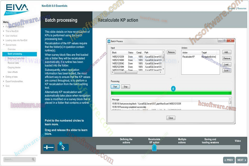249x166 pixels.
Task: Click the Close button in Batch Process
Action: tap(171, 118)
